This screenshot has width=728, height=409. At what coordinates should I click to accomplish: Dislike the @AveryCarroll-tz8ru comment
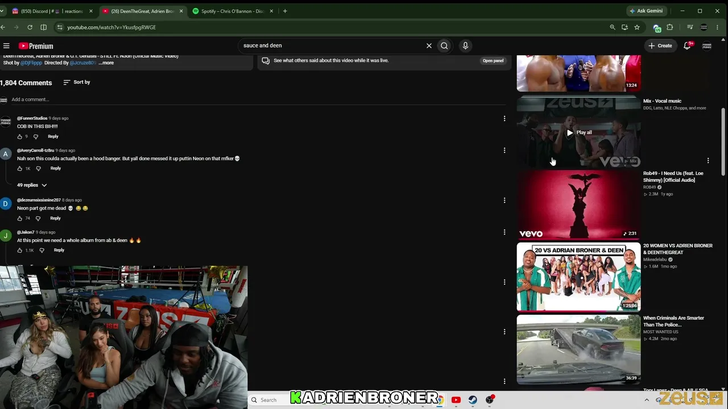pos(38,169)
